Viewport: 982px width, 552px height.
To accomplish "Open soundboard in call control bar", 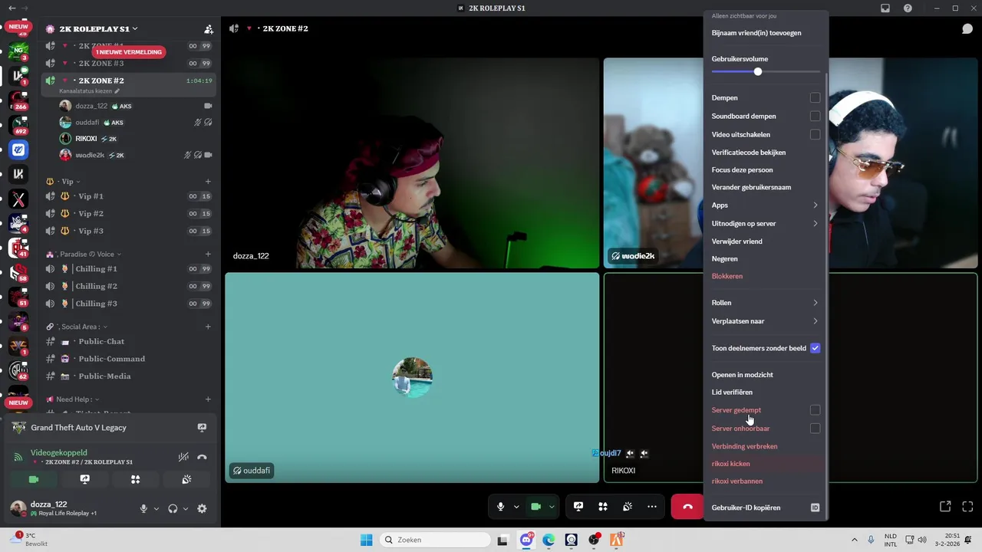I will tap(628, 507).
